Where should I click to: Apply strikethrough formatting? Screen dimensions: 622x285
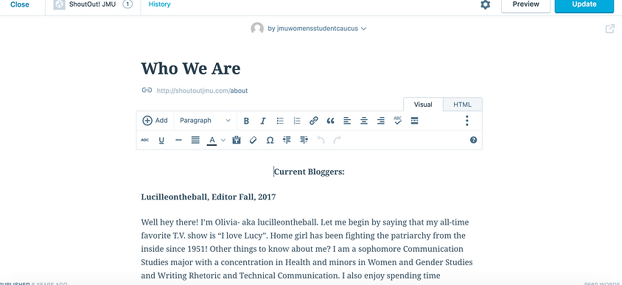[144, 140]
